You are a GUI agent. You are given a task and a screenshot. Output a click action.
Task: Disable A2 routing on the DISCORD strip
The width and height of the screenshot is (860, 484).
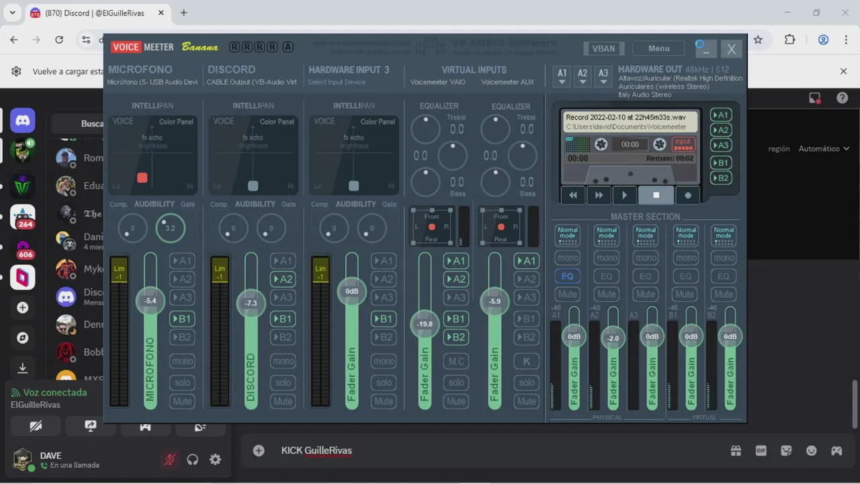[283, 279]
